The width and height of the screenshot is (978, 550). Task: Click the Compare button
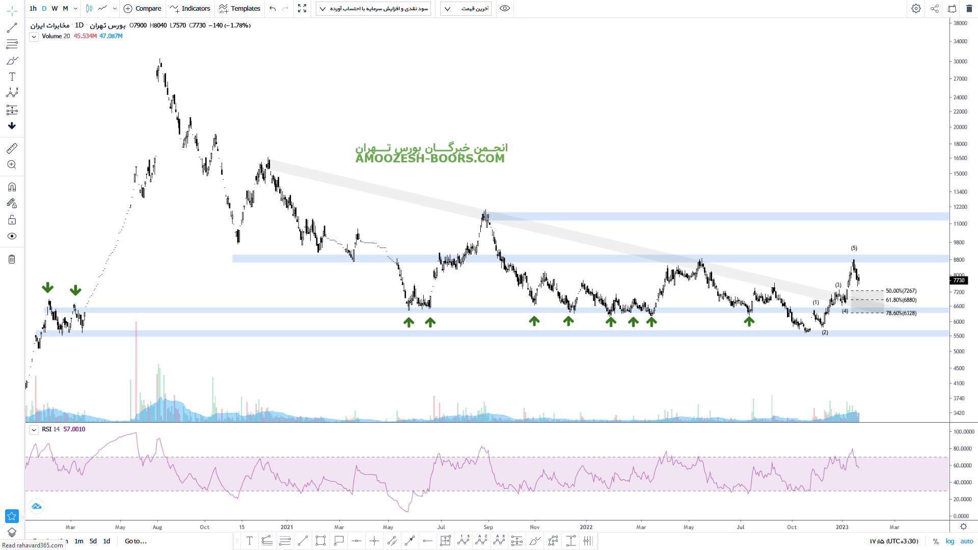143,9
